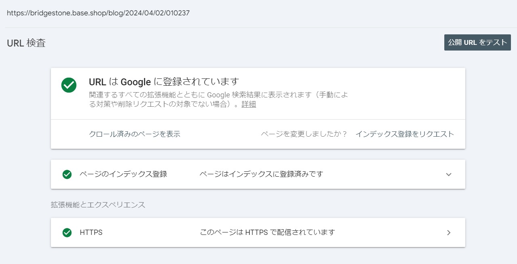Select クロール済みのページを表示
Image resolution: width=517 pixels, height=264 pixels.
135,134
